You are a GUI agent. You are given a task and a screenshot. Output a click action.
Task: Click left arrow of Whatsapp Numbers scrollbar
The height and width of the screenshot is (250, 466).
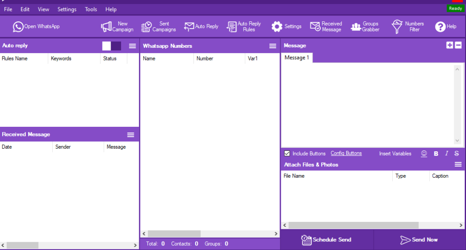(144, 234)
